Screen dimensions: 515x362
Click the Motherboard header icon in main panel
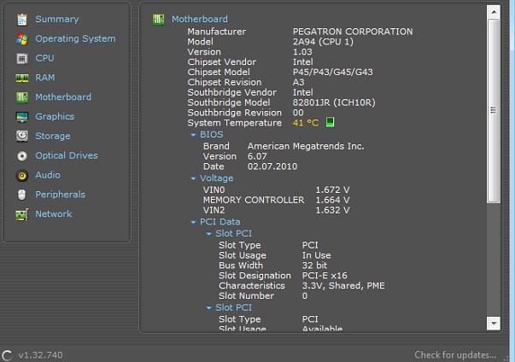pyautogui.click(x=158, y=20)
